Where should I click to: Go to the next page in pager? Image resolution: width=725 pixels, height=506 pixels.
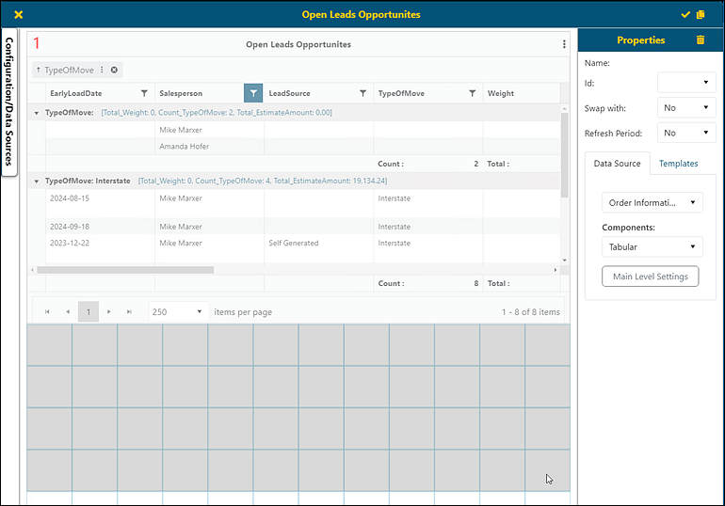tap(109, 311)
